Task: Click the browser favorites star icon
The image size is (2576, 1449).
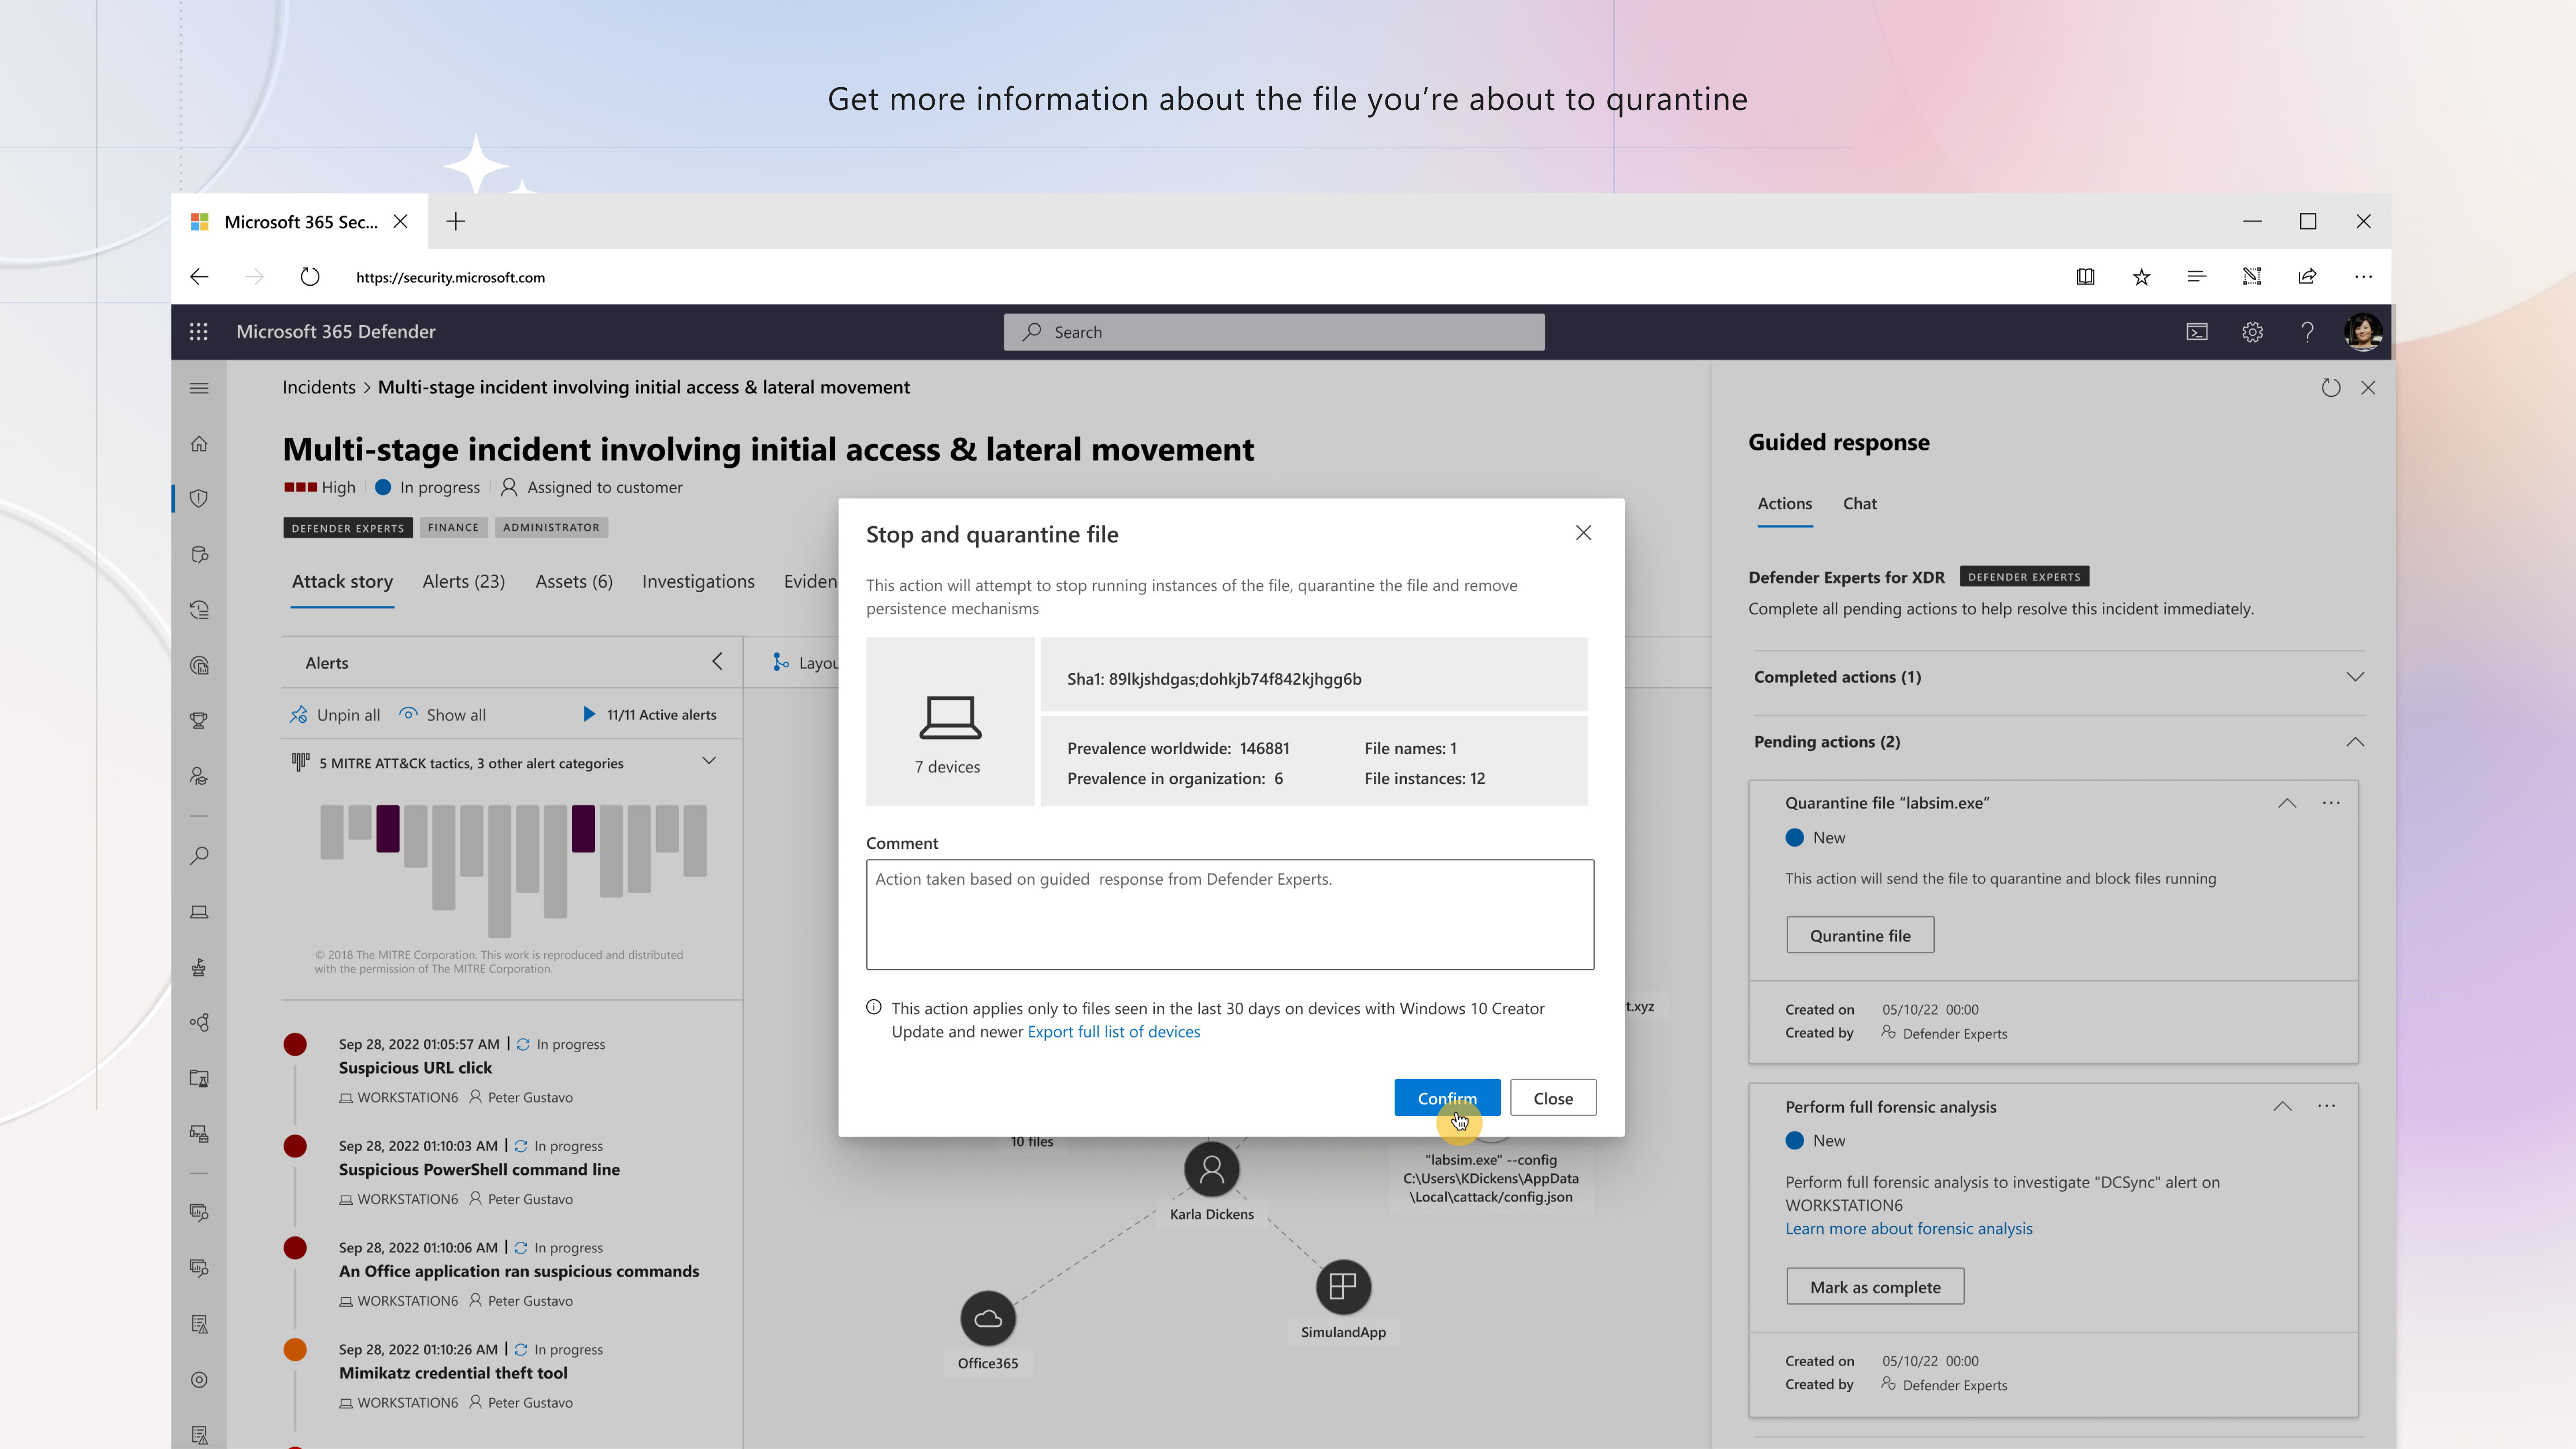Action: click(2141, 277)
